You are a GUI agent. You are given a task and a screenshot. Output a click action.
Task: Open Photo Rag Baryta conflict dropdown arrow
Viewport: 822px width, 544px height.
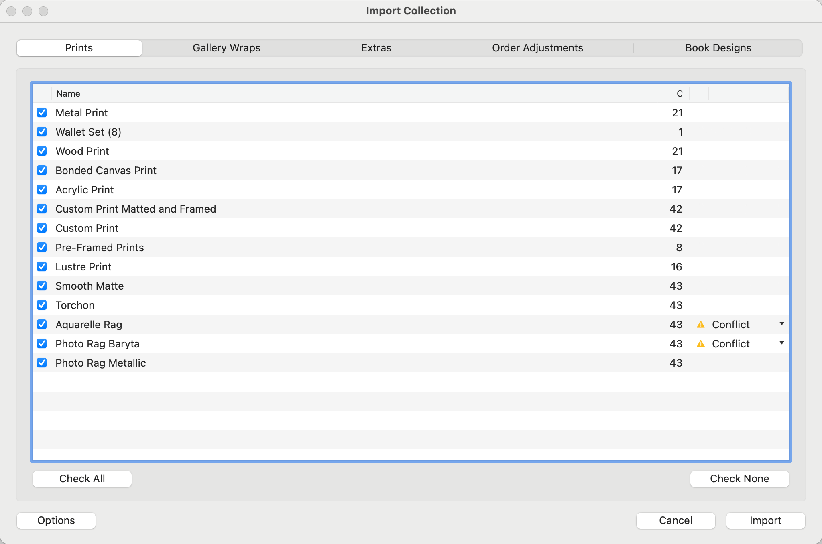[x=781, y=343]
